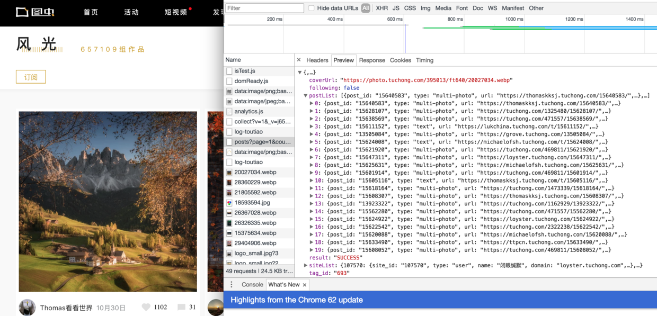The width and height of the screenshot is (657, 316).
Task: Expand the siteList object
Action: (x=306, y=265)
